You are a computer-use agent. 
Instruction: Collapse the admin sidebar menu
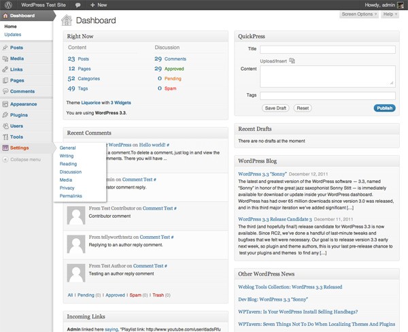point(22,159)
